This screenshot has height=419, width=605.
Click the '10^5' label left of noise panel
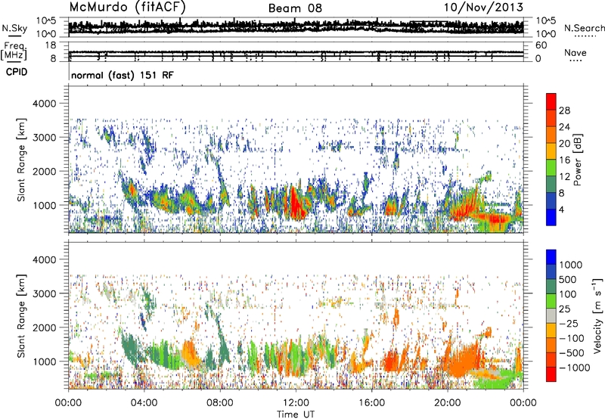46,20
